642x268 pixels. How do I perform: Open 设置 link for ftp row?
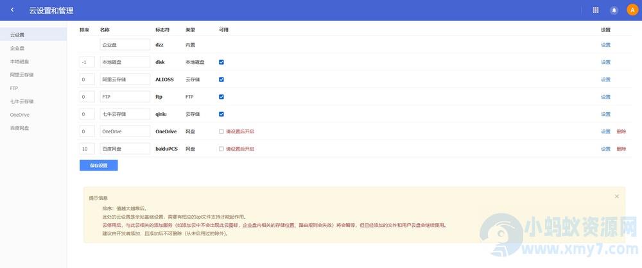click(605, 97)
